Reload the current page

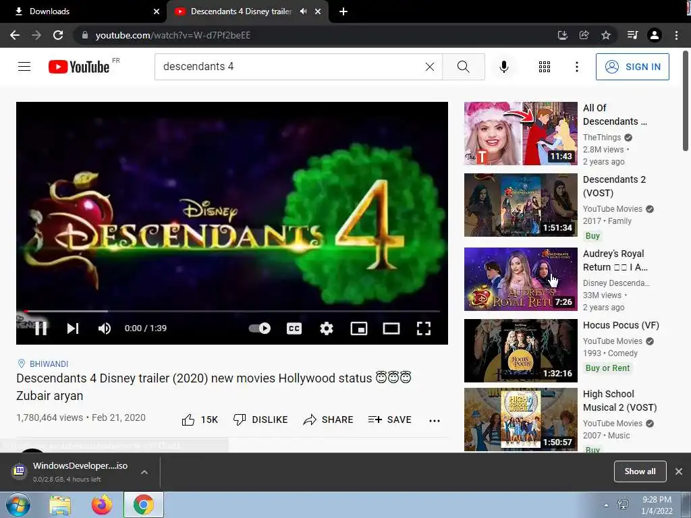point(58,35)
